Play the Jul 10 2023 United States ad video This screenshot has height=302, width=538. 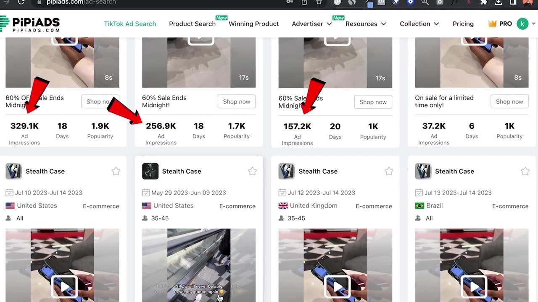click(64, 287)
